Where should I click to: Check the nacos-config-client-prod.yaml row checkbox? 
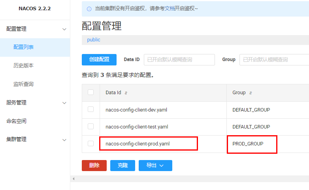pyautogui.click(x=90, y=143)
